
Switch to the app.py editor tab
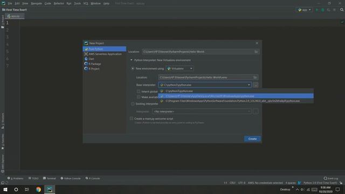point(15,16)
